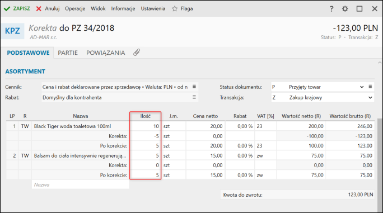Open the gear settings icon
Screen dimensions: 383x213
[x=345, y=9]
